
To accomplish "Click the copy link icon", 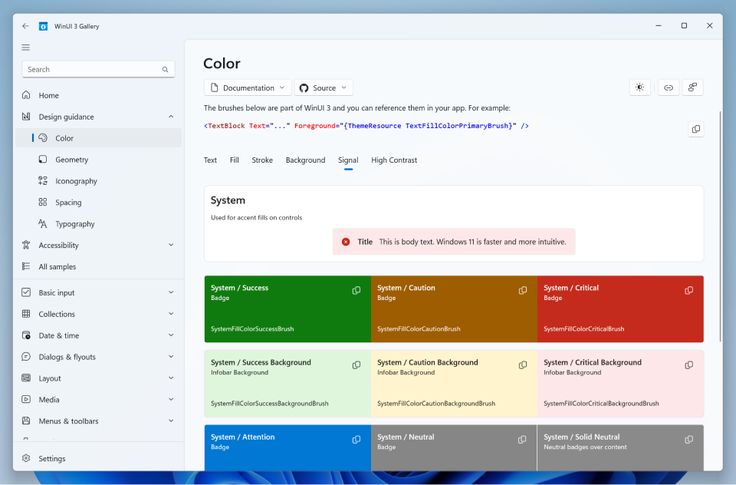I will coord(668,87).
